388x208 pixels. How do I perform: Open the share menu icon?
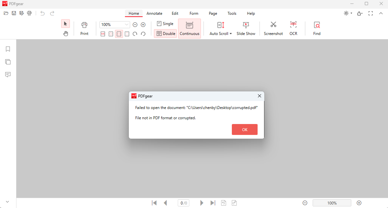click(359, 13)
